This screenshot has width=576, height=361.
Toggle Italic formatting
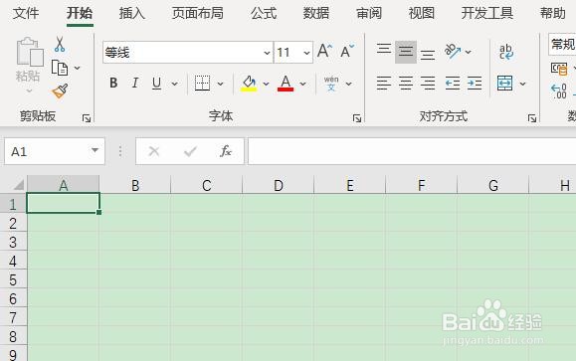pyautogui.click(x=135, y=83)
